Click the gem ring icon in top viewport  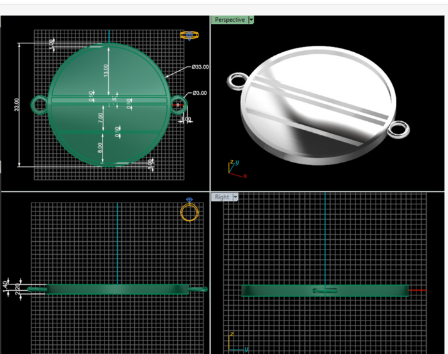pos(189,35)
